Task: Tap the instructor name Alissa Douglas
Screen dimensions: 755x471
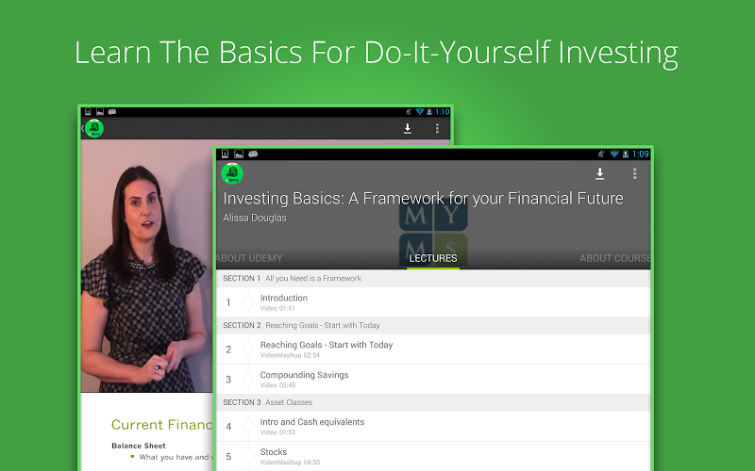Action: tap(254, 218)
